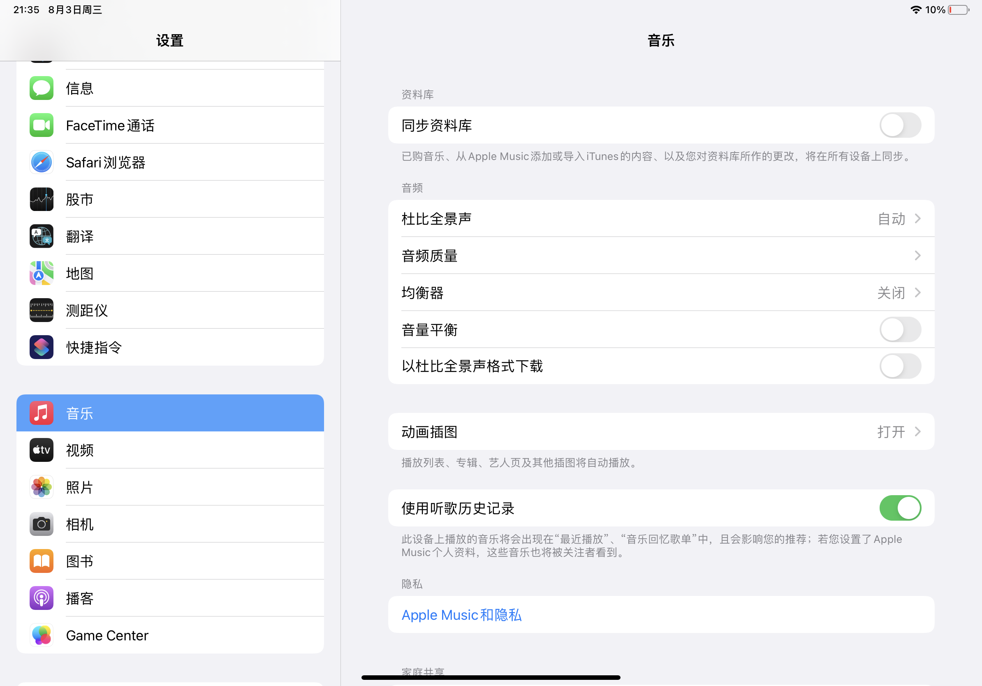982x686 pixels.
Task: Expand the EQ (均衡器) setting chevron
Action: 917,292
